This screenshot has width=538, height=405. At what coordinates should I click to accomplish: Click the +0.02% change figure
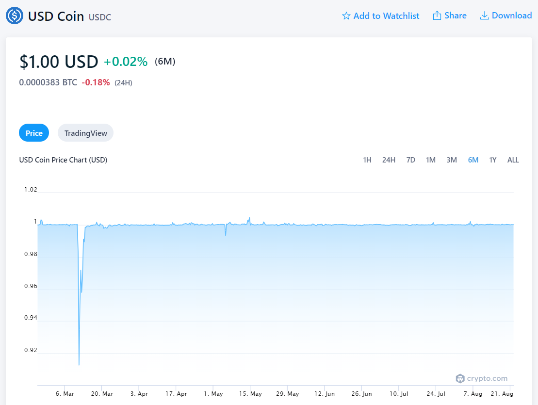coord(126,62)
